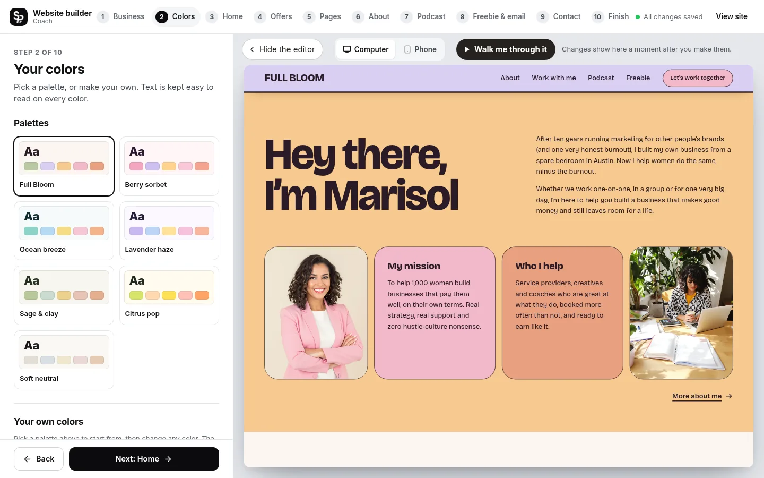This screenshot has width=764, height=478.
Task: Click the Website builder logo icon
Action: tap(19, 17)
